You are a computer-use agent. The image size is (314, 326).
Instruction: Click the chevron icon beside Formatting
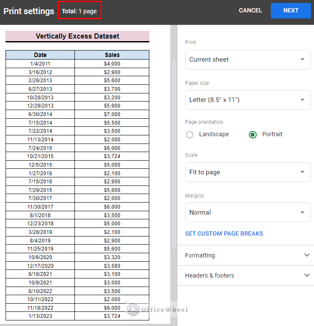coord(306,255)
